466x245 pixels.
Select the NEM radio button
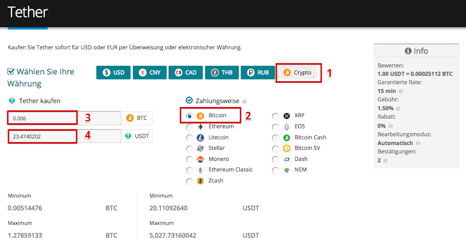[276, 170]
